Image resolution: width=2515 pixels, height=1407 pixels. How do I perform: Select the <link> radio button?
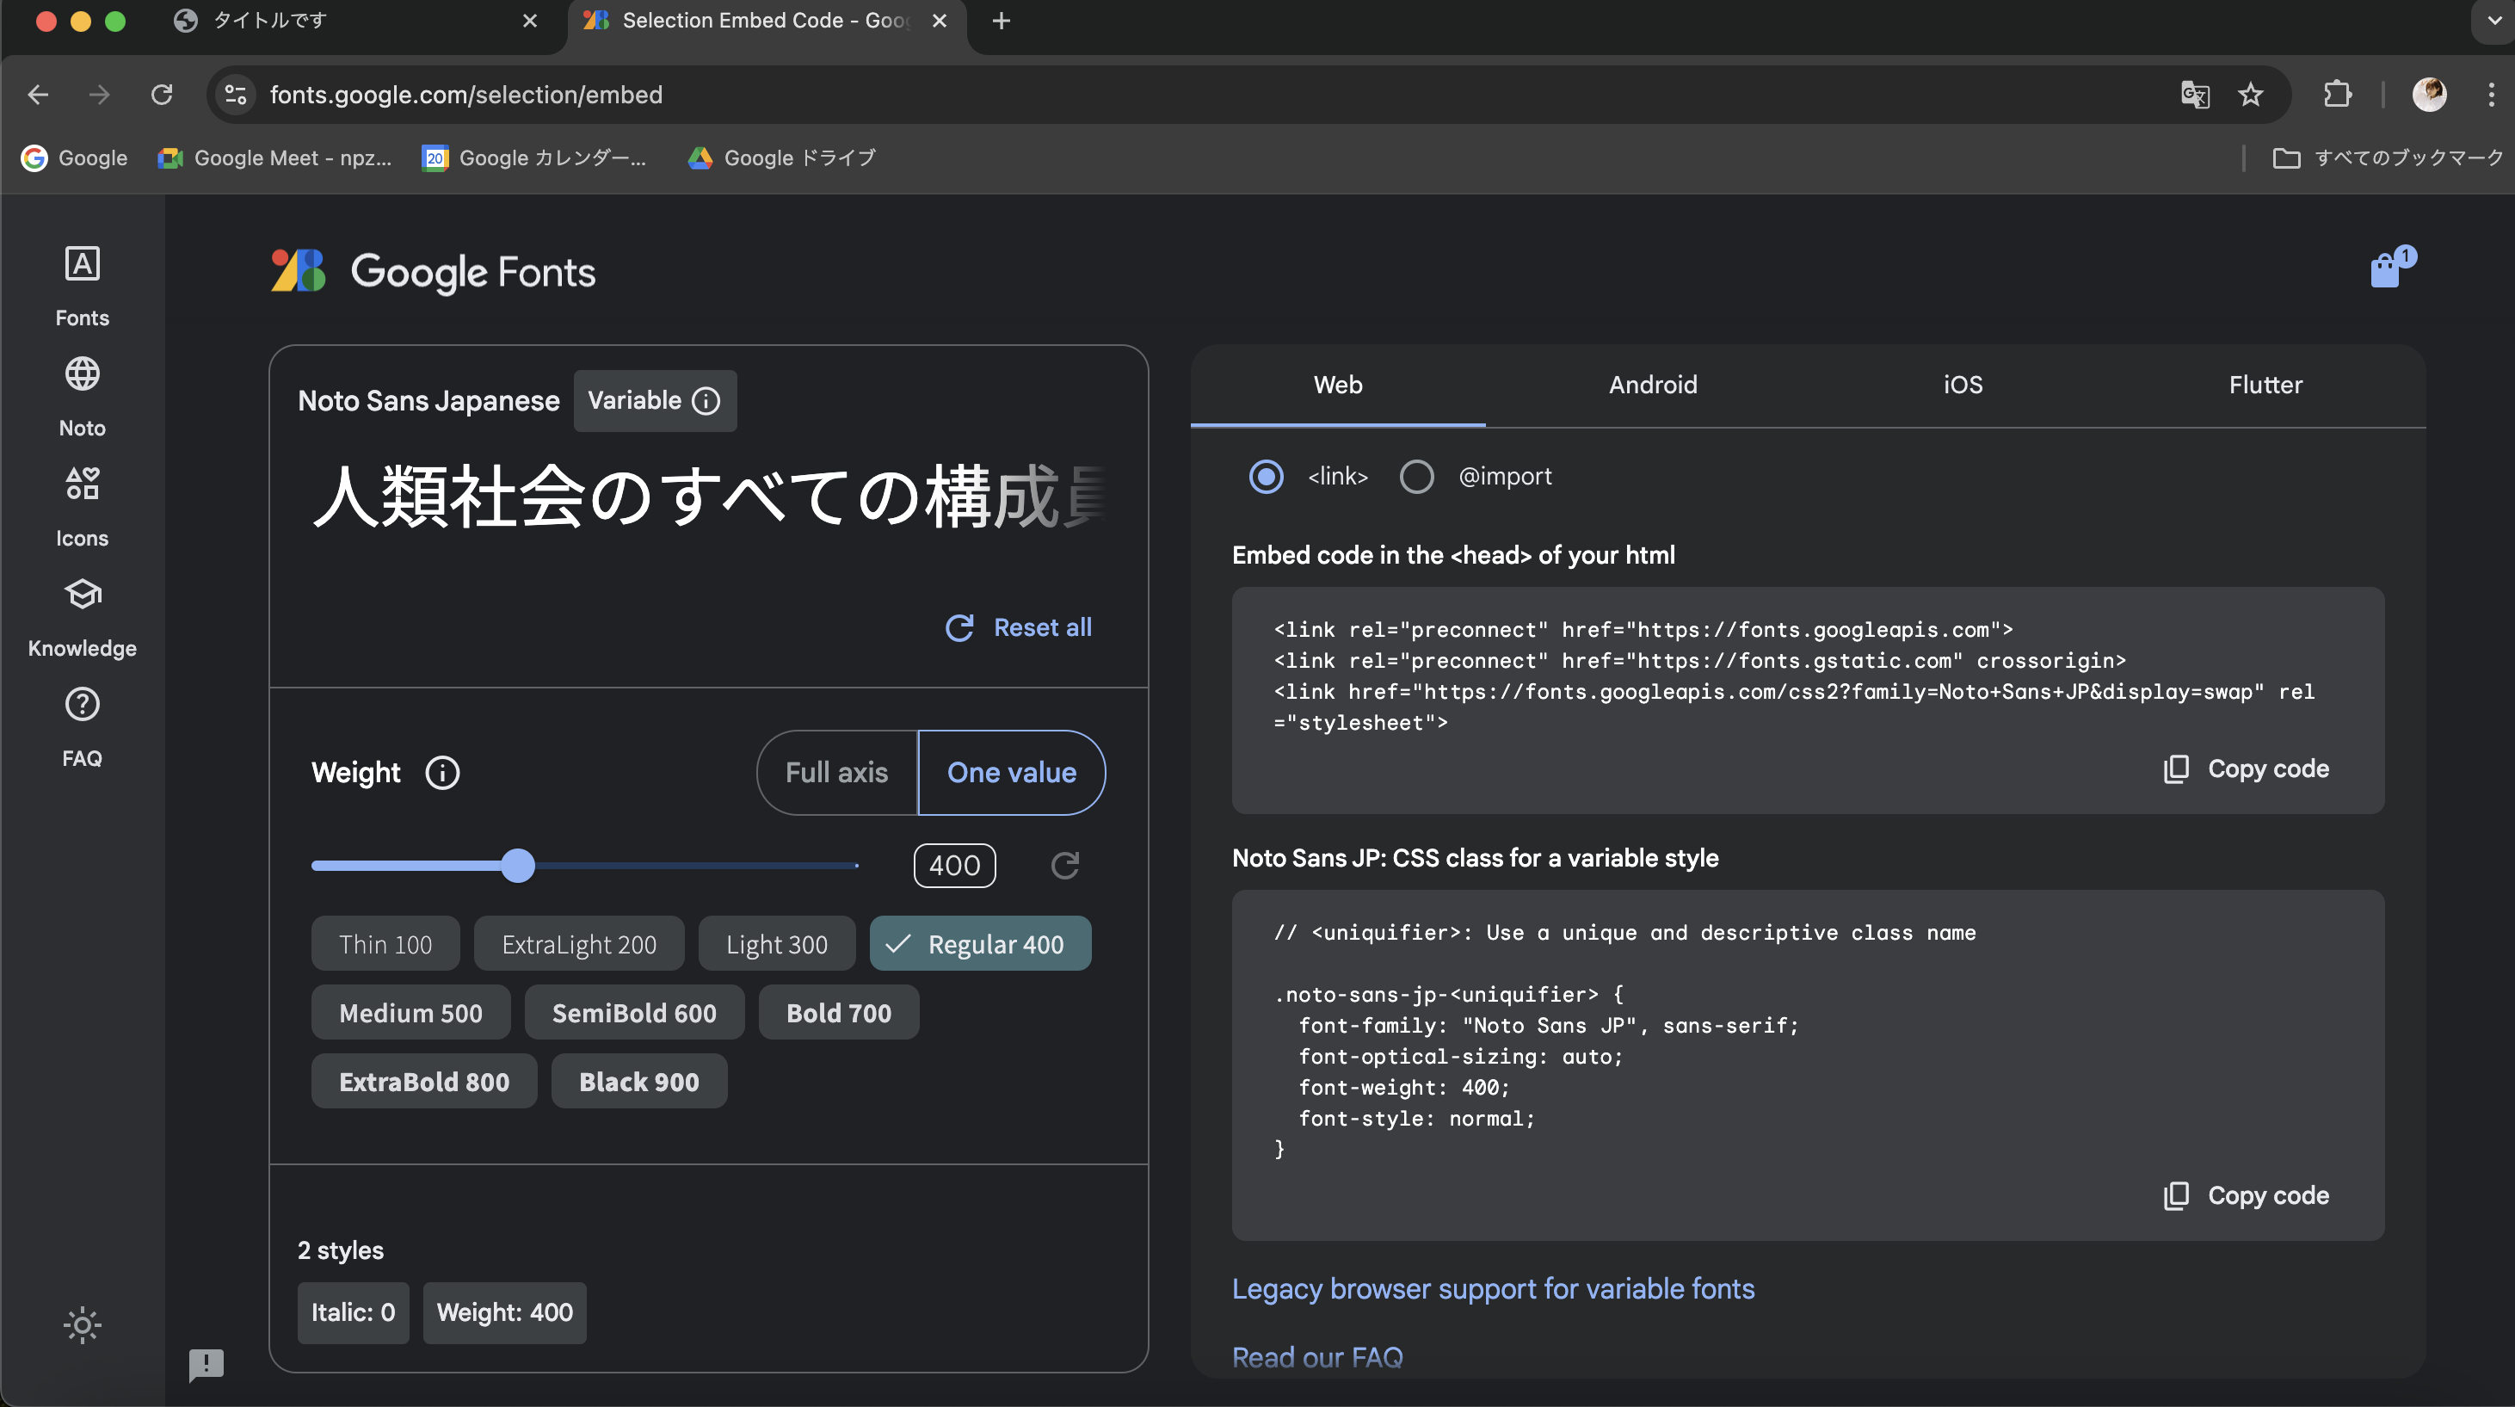click(1267, 477)
